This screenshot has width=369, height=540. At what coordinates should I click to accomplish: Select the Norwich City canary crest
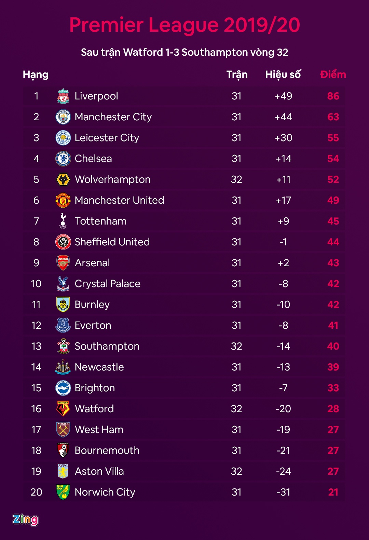pos(63,492)
